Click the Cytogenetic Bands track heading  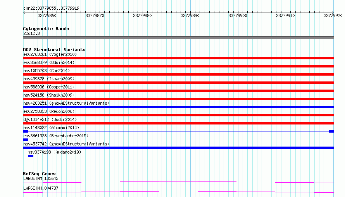pos(46,29)
